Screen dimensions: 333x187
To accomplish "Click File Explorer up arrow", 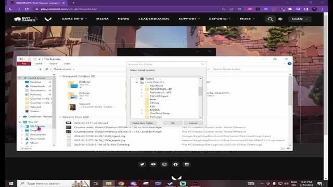I will 41,69.
